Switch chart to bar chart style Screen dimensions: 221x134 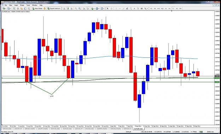64,9
